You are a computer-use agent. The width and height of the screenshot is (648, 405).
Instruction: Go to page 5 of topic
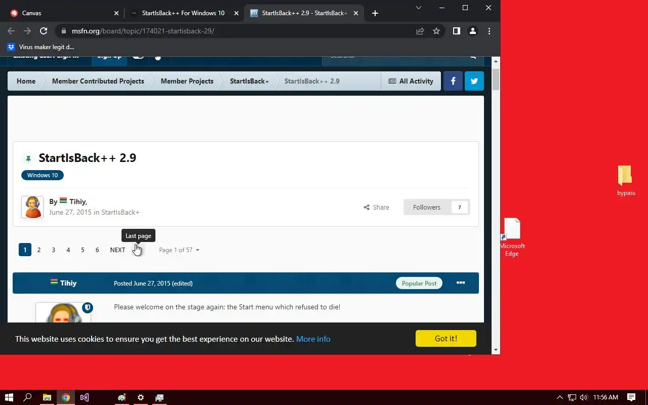83,250
